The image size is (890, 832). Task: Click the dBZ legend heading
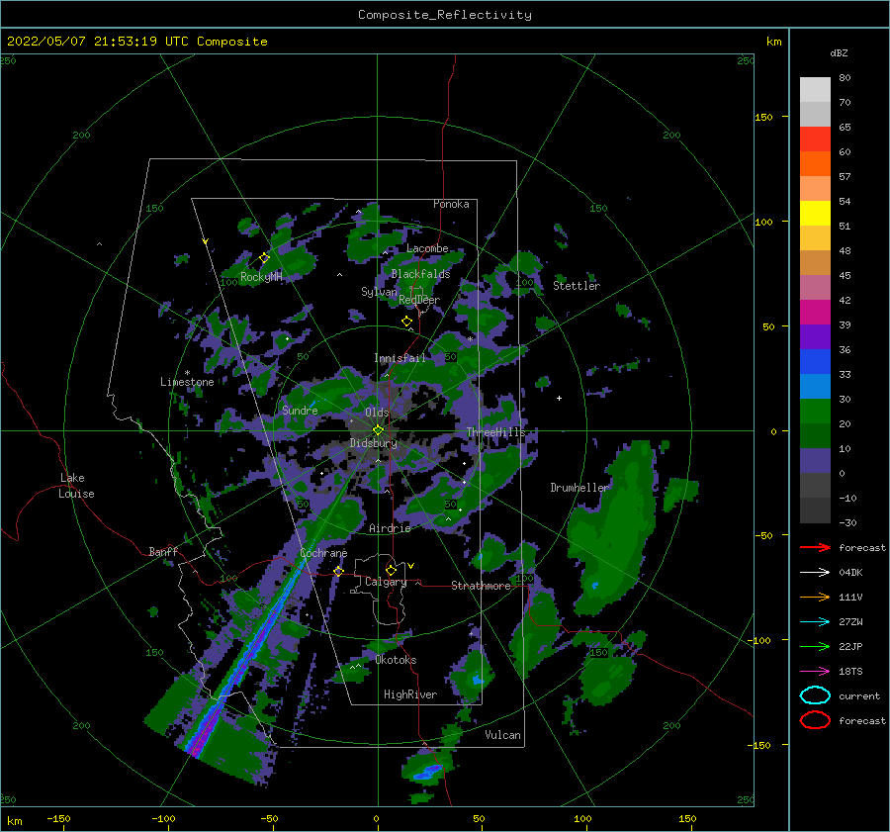[839, 52]
